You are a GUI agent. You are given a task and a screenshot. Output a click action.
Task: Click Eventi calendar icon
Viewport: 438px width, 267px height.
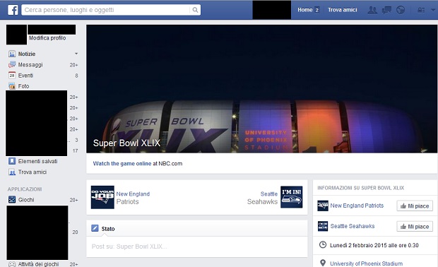click(12, 76)
